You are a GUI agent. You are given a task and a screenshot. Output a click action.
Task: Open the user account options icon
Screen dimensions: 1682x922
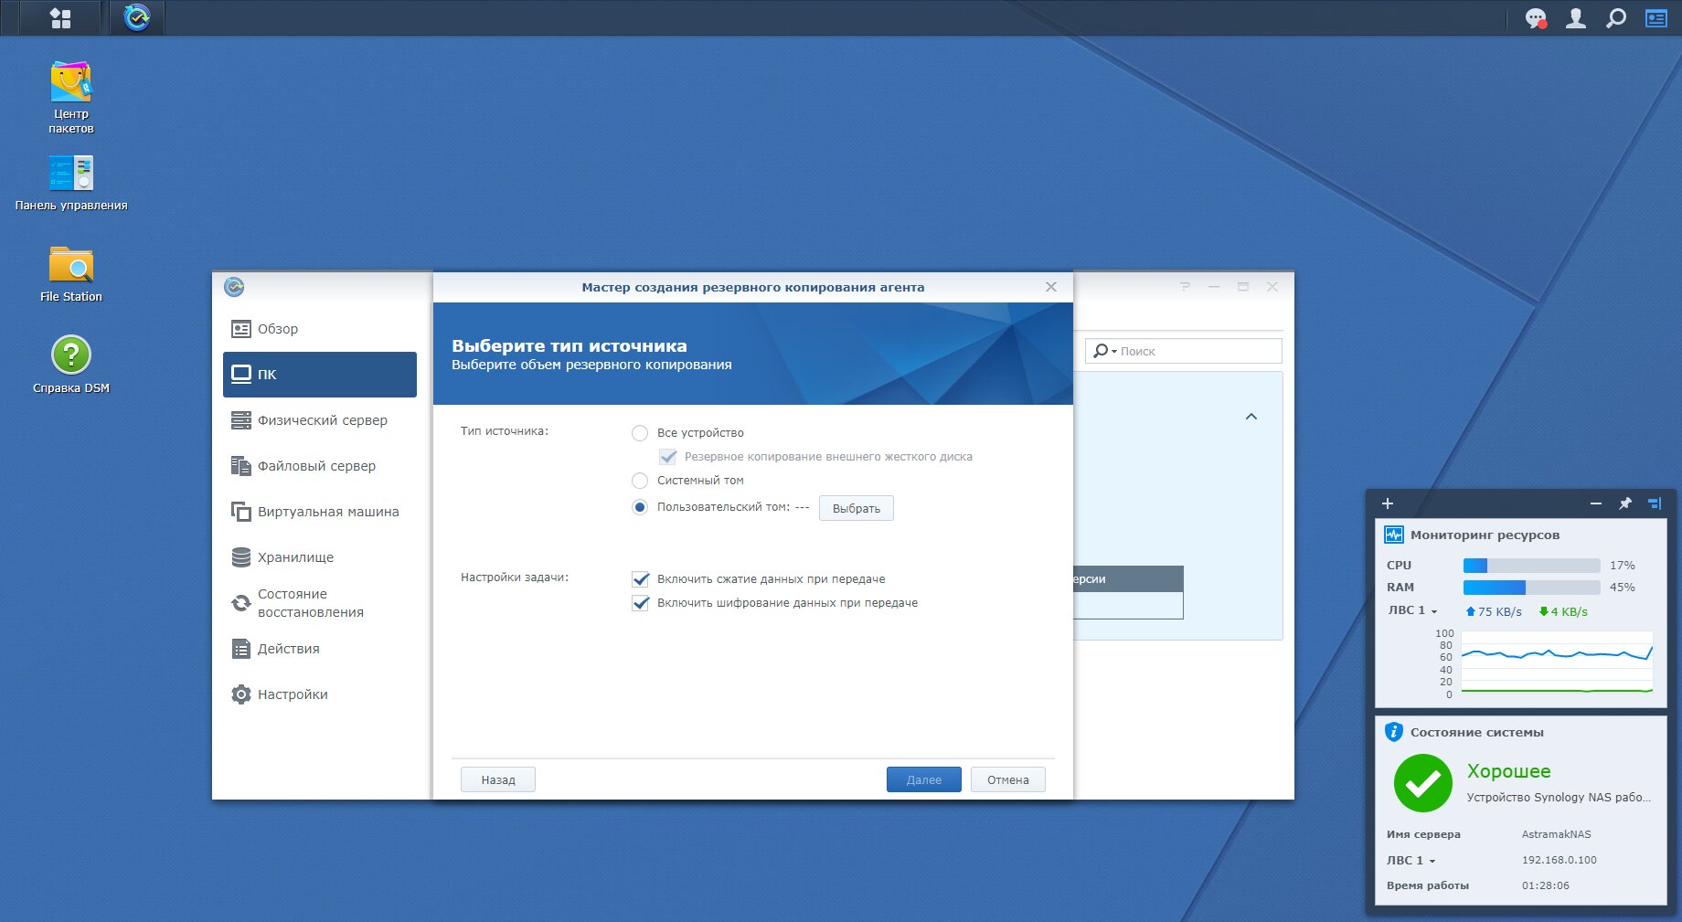(1576, 18)
